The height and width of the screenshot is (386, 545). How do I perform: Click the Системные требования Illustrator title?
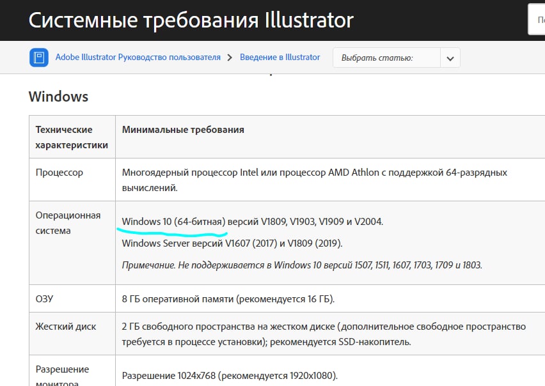(x=191, y=20)
